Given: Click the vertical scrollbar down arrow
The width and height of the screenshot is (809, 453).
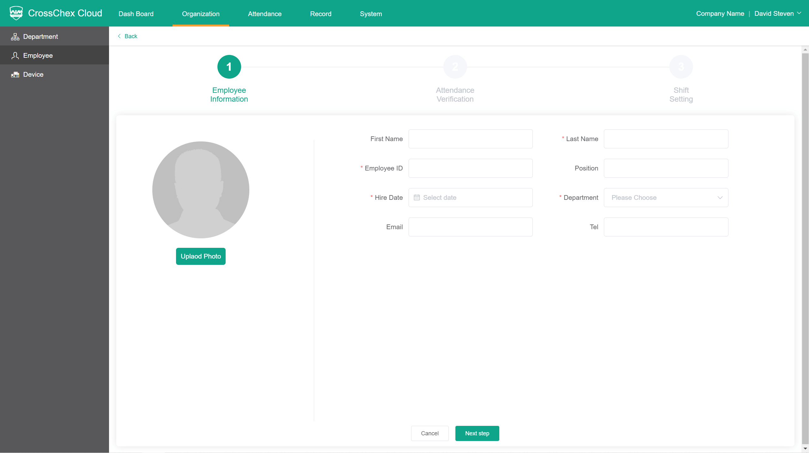Looking at the screenshot, I should click(805, 449).
